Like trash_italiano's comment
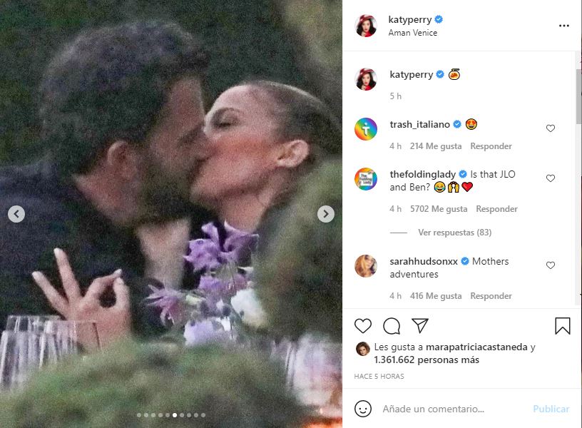Screen dimensions: 582x428 click(551, 128)
